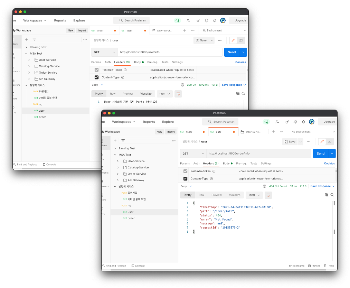Open Visualize view in back window
Viewport: 350px width, 288px height.
146,94
